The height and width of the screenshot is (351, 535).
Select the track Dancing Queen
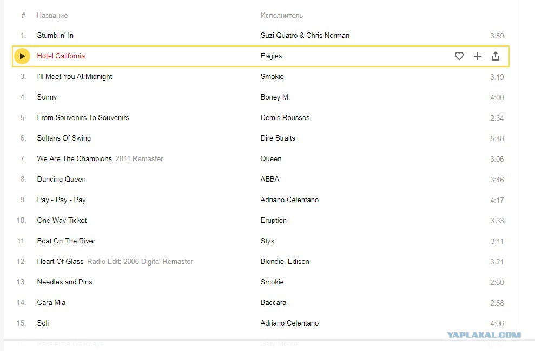click(x=62, y=180)
